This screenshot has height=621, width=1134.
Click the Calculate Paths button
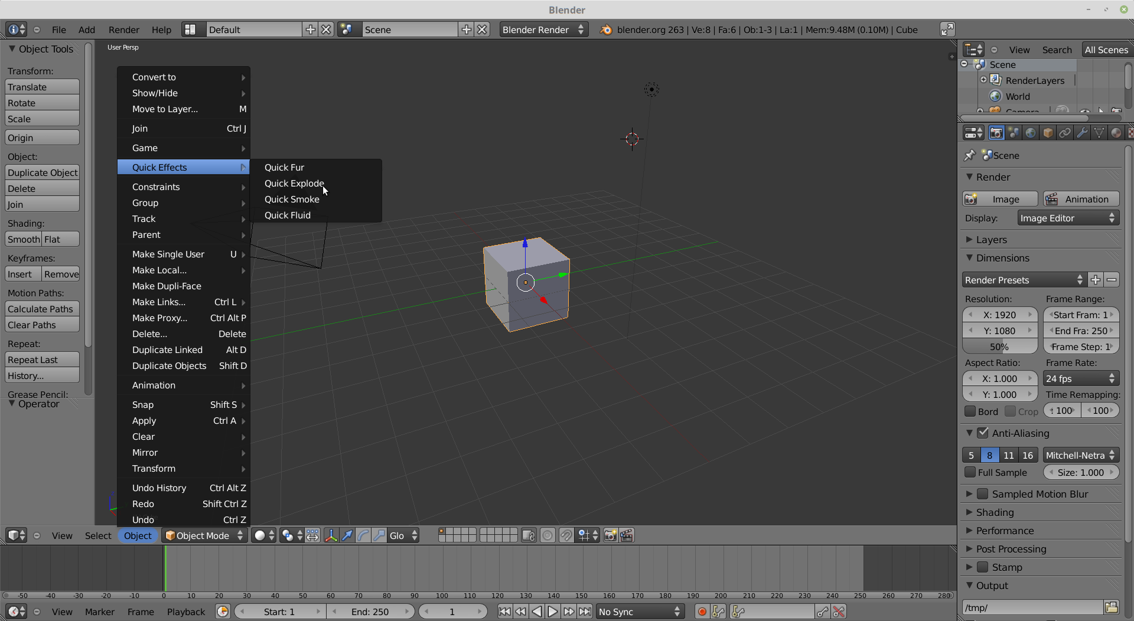coord(42,309)
